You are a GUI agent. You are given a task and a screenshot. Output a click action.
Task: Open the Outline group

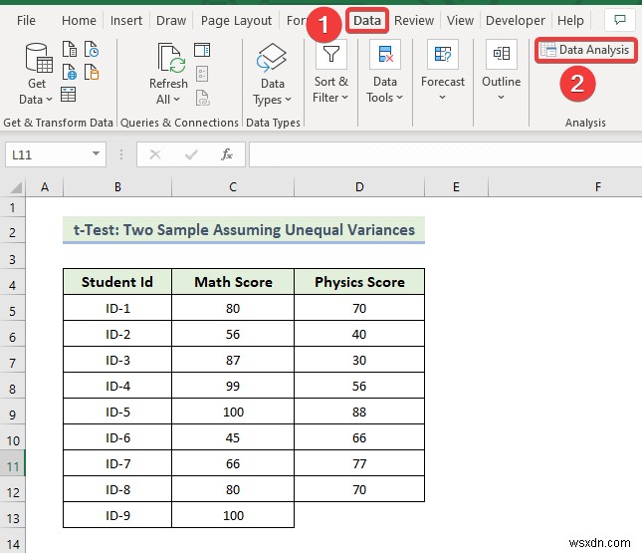point(502,71)
